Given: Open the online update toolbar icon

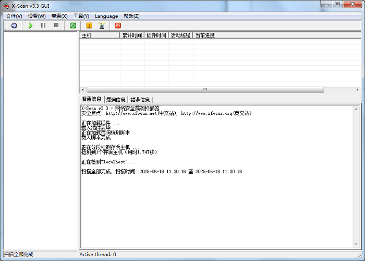Looking at the screenshot, I should coord(102,26).
